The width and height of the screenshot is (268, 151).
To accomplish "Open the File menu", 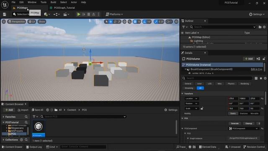I will coord(13,2).
